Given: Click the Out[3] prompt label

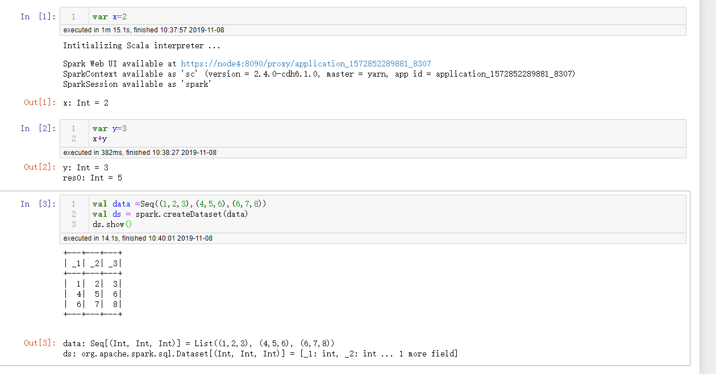Looking at the screenshot, I should pyautogui.click(x=40, y=343).
